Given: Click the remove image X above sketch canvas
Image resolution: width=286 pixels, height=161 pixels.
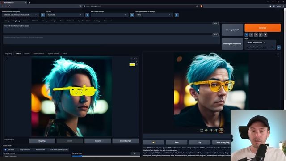Looking at the screenshot, I should (x=137, y=58).
